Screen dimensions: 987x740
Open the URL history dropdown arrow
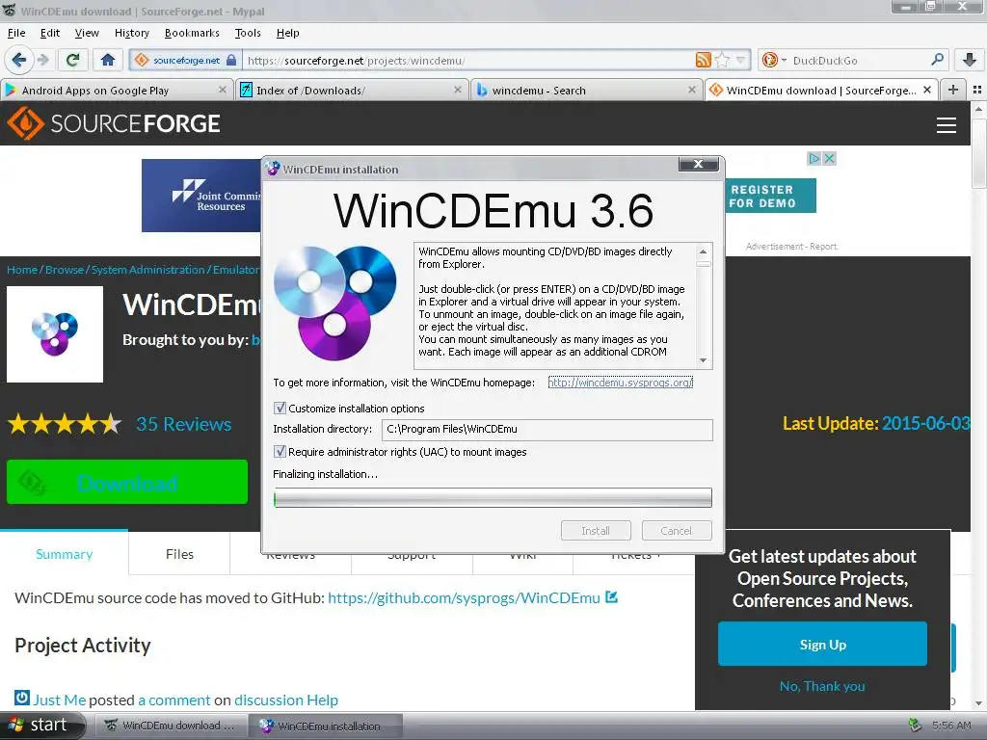(x=741, y=61)
